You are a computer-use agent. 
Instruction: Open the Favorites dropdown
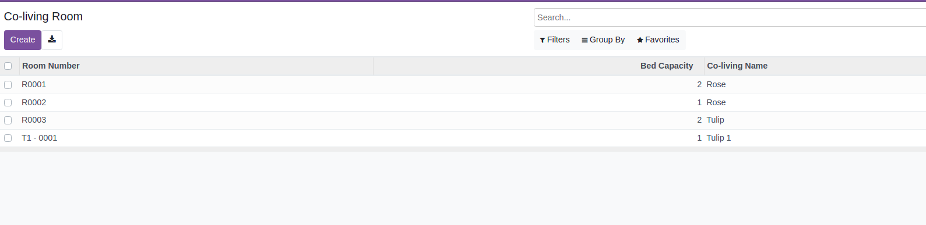[x=658, y=40]
